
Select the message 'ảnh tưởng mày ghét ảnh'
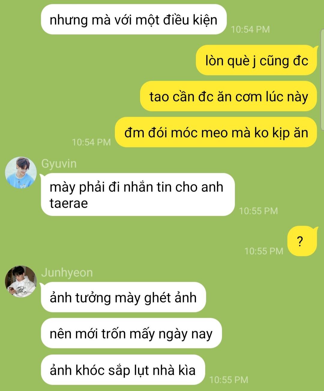tap(123, 297)
